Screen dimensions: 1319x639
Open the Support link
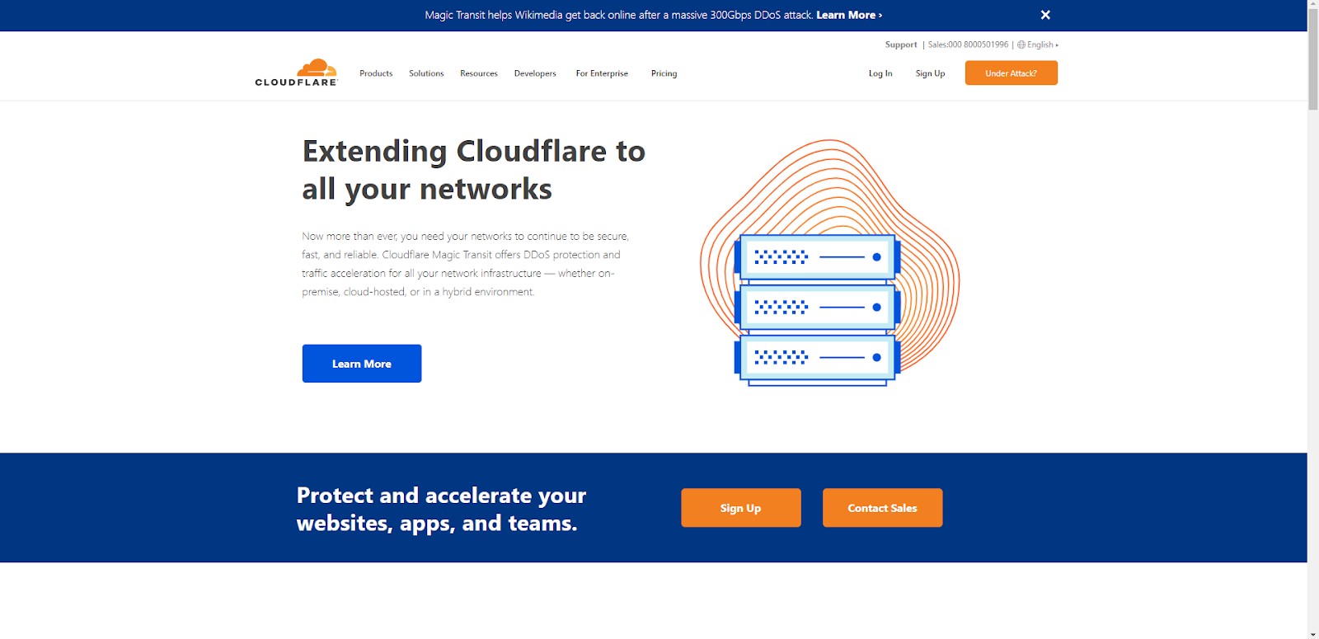coord(901,45)
